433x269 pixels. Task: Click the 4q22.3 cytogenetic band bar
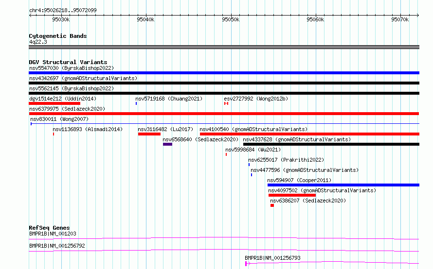pos(224,47)
